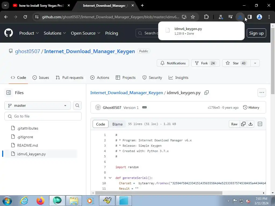
Task: Collapse the generateSerial function chevron
Action: [110, 178]
